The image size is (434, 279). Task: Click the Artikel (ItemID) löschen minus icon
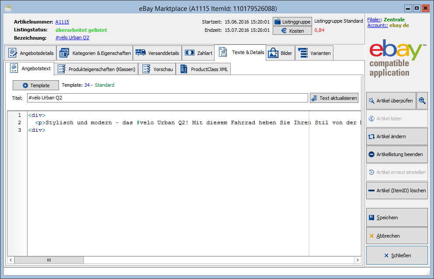coord(372,191)
